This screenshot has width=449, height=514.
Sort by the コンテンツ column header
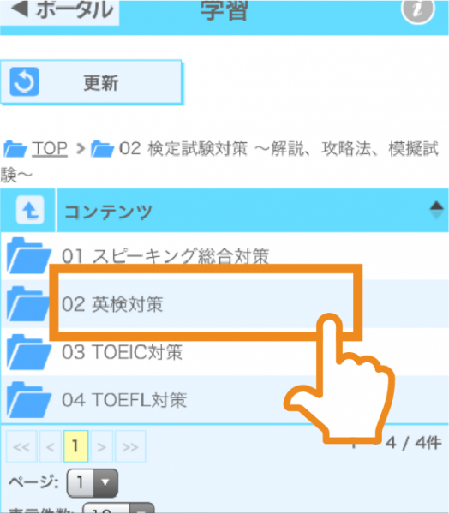coord(108,212)
